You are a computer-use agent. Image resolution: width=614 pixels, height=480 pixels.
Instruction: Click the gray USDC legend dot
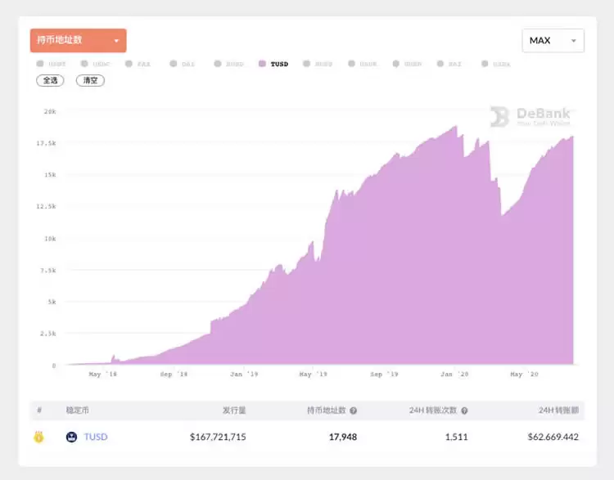tap(84, 64)
